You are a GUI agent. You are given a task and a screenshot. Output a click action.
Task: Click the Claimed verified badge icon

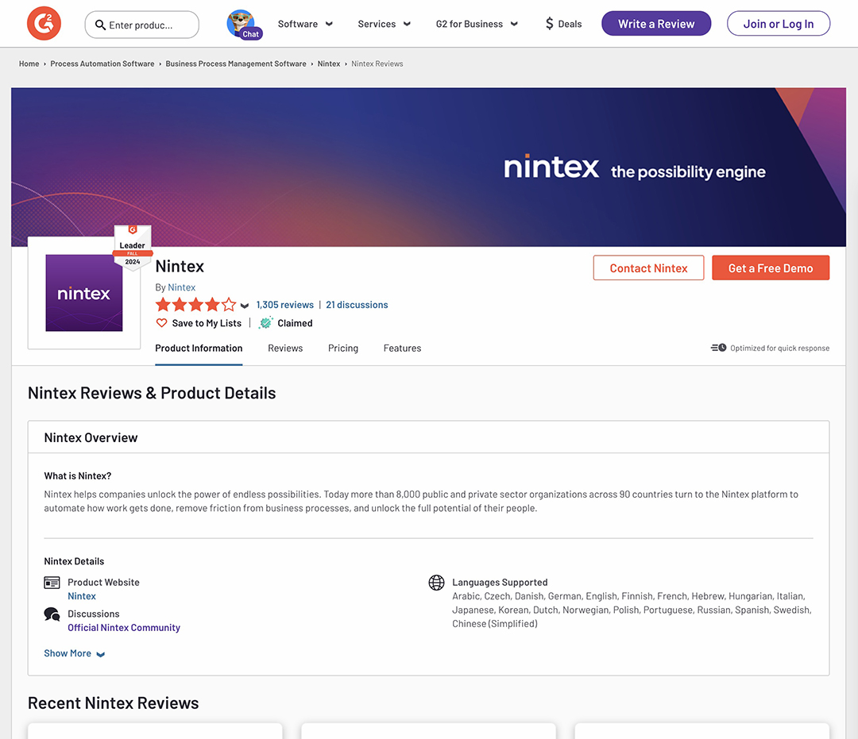pos(266,323)
